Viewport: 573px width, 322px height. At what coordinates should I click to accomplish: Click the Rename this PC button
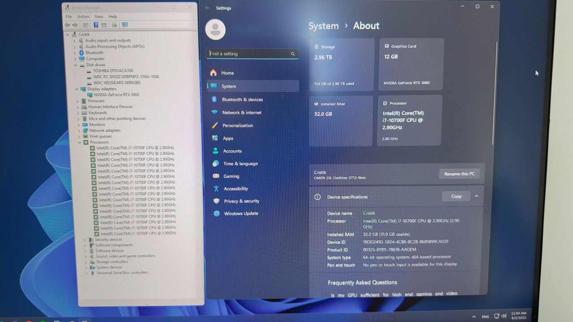[459, 174]
